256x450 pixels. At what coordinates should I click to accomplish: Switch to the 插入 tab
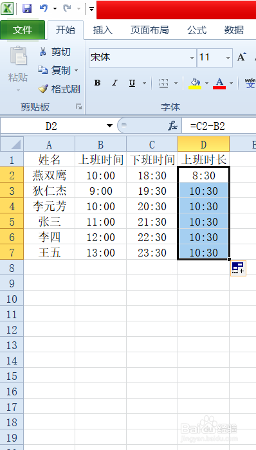pyautogui.click(x=102, y=30)
